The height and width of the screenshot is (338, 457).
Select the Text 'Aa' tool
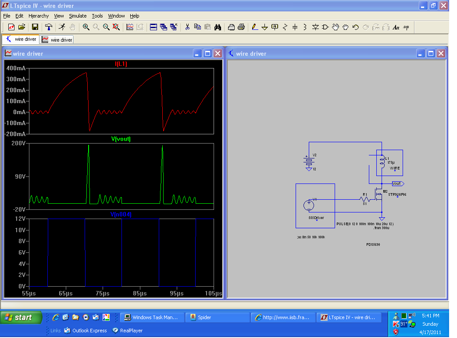pos(396,27)
